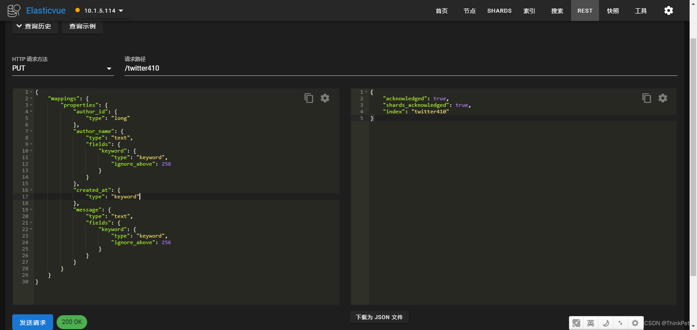697x330 pixels.
Task: Open request editor settings gear
Action: [325, 98]
